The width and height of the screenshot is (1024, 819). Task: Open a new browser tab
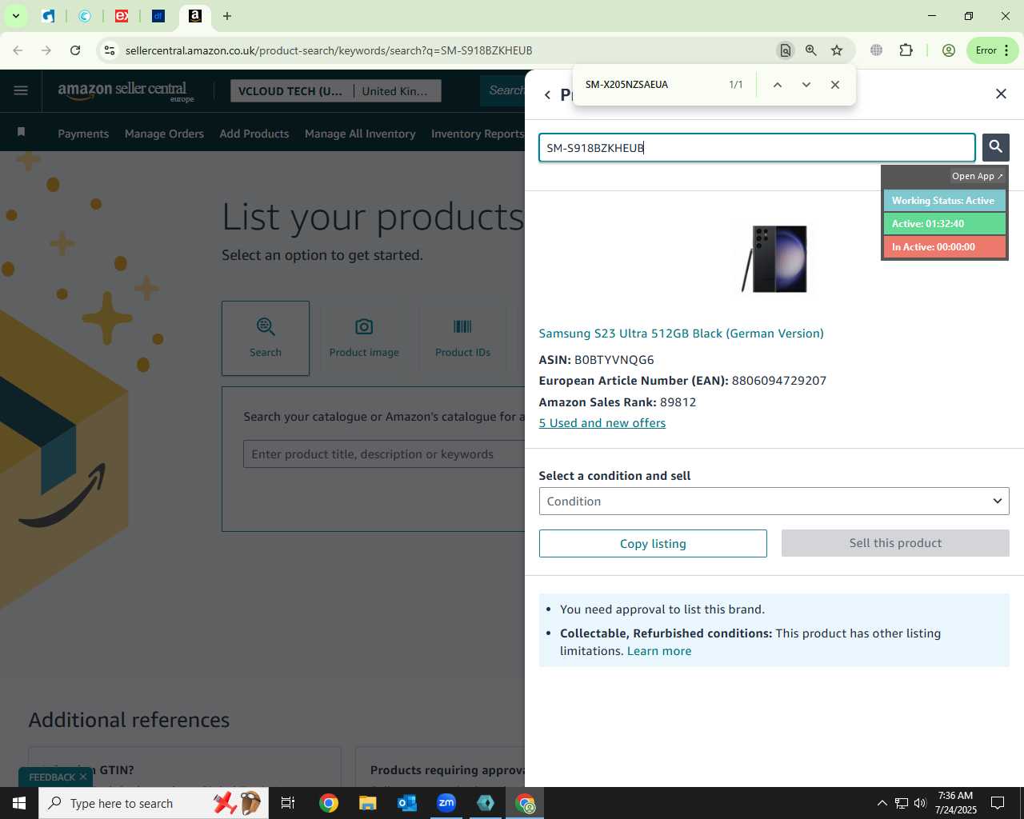pyautogui.click(x=227, y=16)
